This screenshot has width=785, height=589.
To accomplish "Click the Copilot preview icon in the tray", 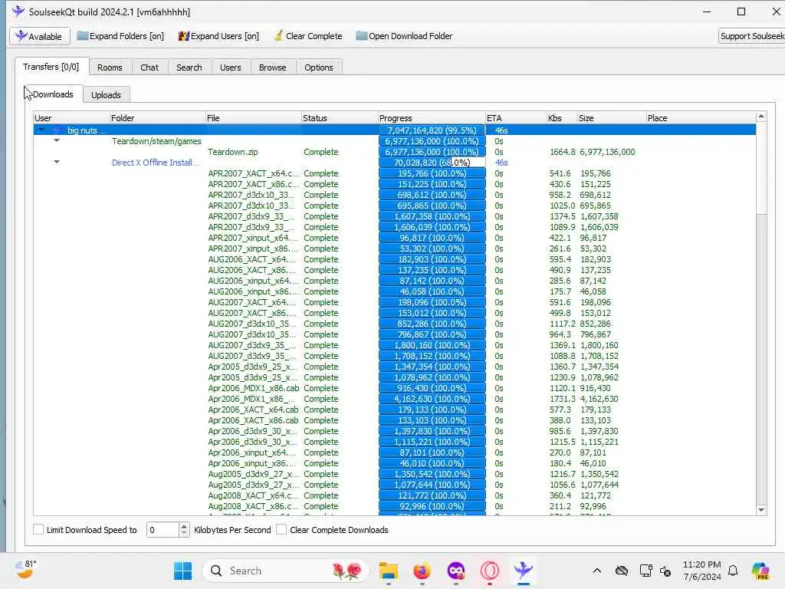I will [760, 571].
